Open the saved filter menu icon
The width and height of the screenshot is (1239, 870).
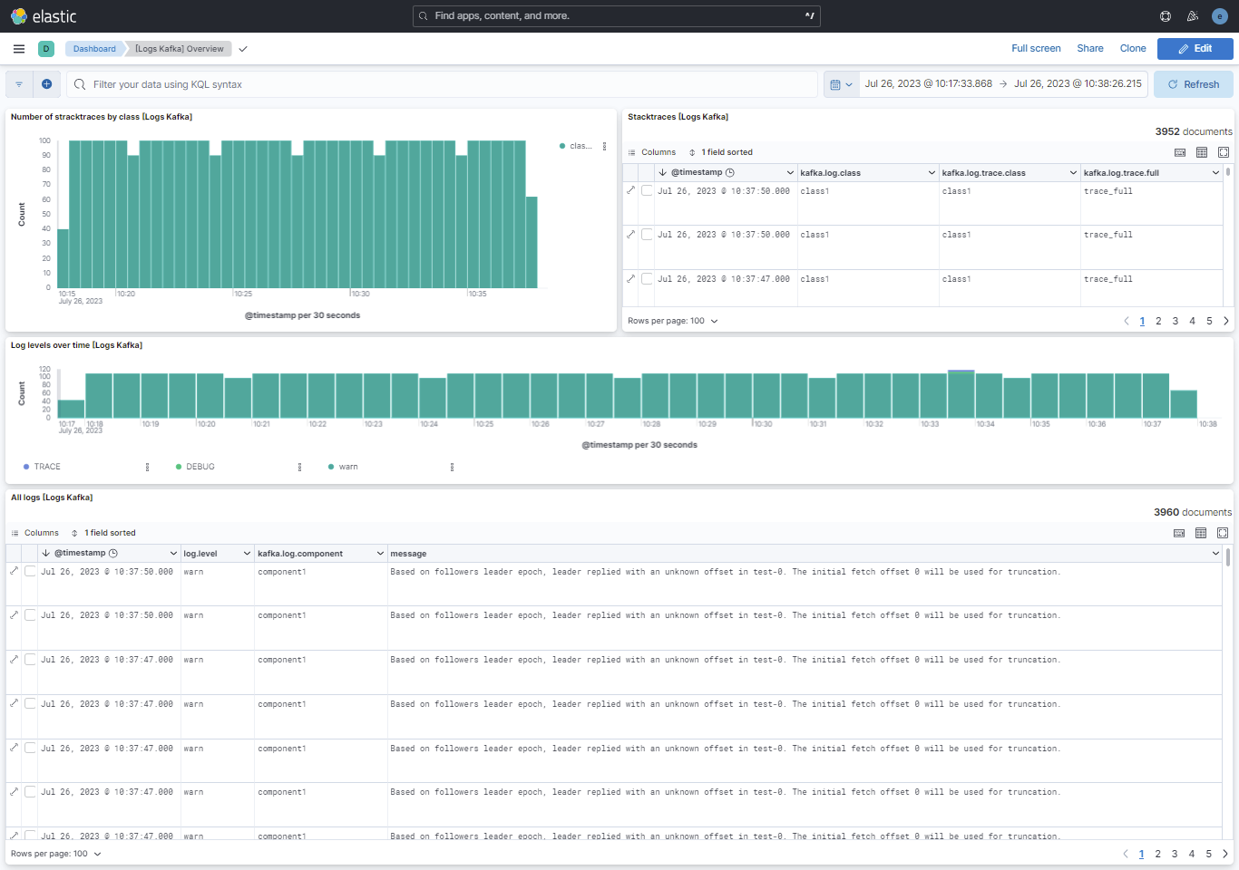coord(19,84)
